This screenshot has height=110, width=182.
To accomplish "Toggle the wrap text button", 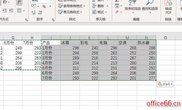I will click(x=19, y=2).
